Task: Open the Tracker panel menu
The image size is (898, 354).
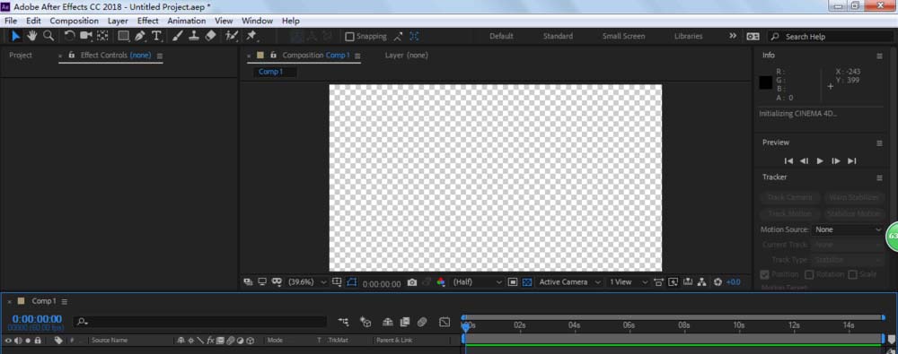Action: tap(879, 177)
